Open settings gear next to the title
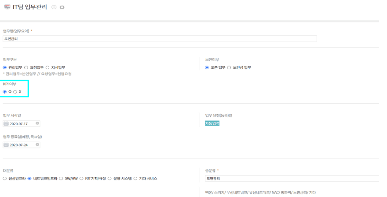The width and height of the screenshot is (387, 197). (x=62, y=7)
